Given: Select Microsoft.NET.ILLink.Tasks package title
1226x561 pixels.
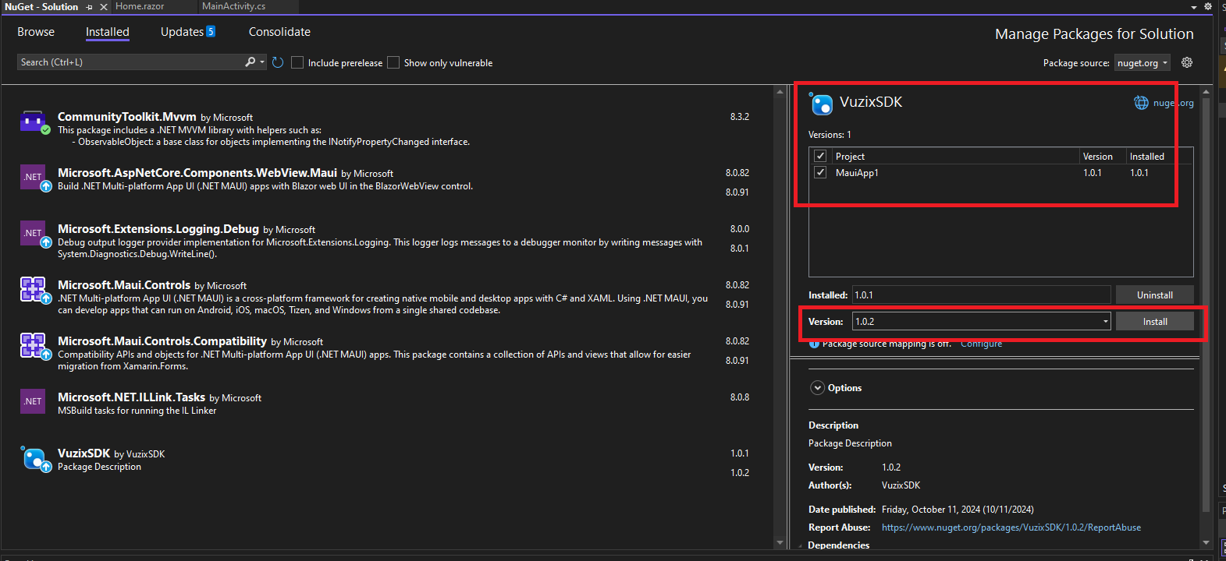Looking at the screenshot, I should [x=131, y=397].
